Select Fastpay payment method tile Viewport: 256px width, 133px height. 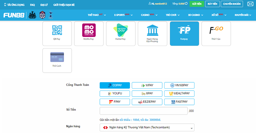tap(184, 33)
